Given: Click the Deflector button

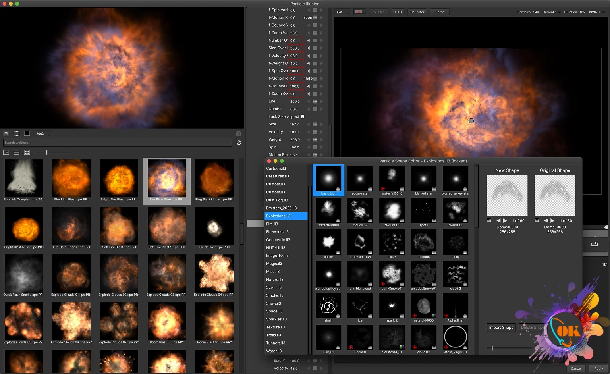Looking at the screenshot, I should (417, 12).
